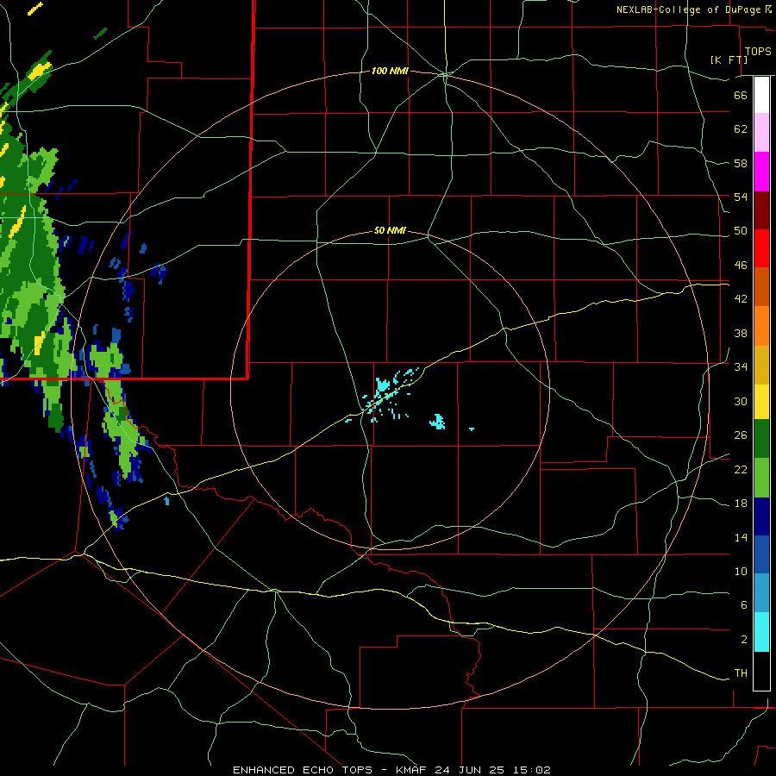The image size is (776, 776).
Task: Select the bright orange legend swatch
Action: click(761, 326)
